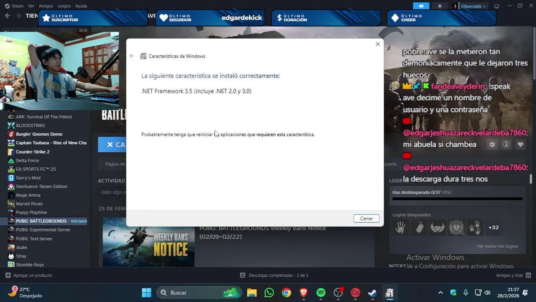Select PUBG: BATTLEGROUNDS library entry
Image resolution: width=536 pixels, height=302 pixels.
tap(44, 221)
